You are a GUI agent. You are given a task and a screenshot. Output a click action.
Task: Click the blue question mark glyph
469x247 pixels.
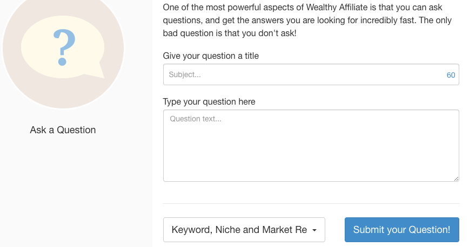64,47
